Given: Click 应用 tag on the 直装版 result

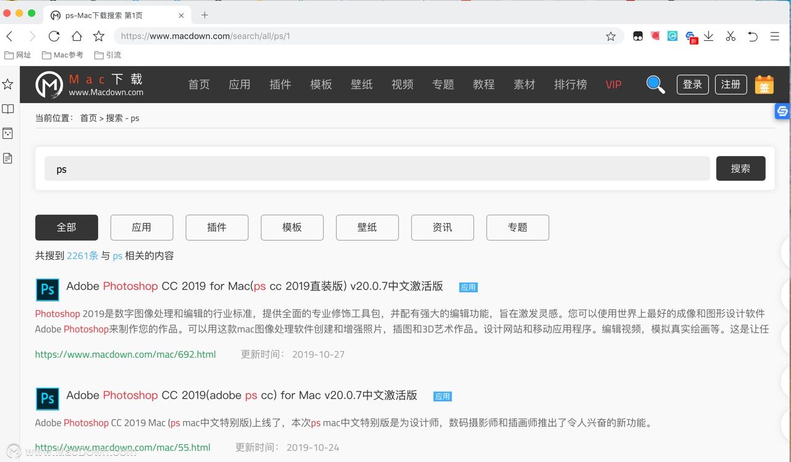Looking at the screenshot, I should (469, 287).
